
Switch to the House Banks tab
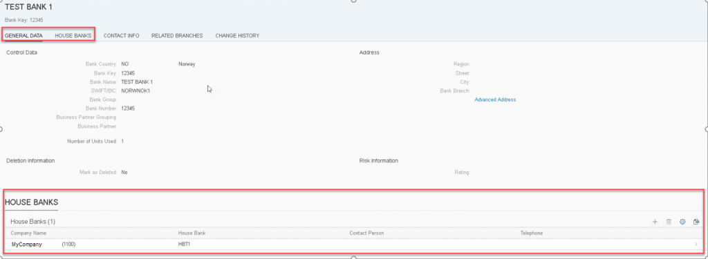click(73, 36)
